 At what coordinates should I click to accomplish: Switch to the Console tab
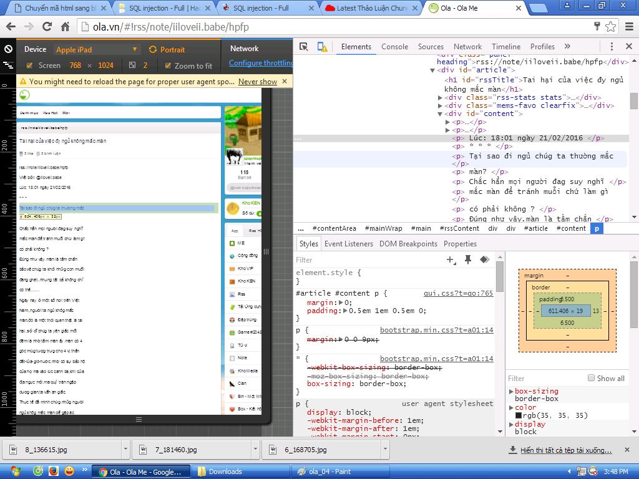[394, 47]
